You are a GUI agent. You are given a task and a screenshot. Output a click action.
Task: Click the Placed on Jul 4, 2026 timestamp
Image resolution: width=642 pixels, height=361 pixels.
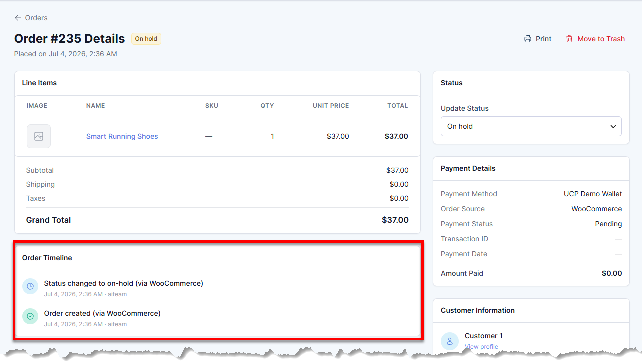point(66,54)
